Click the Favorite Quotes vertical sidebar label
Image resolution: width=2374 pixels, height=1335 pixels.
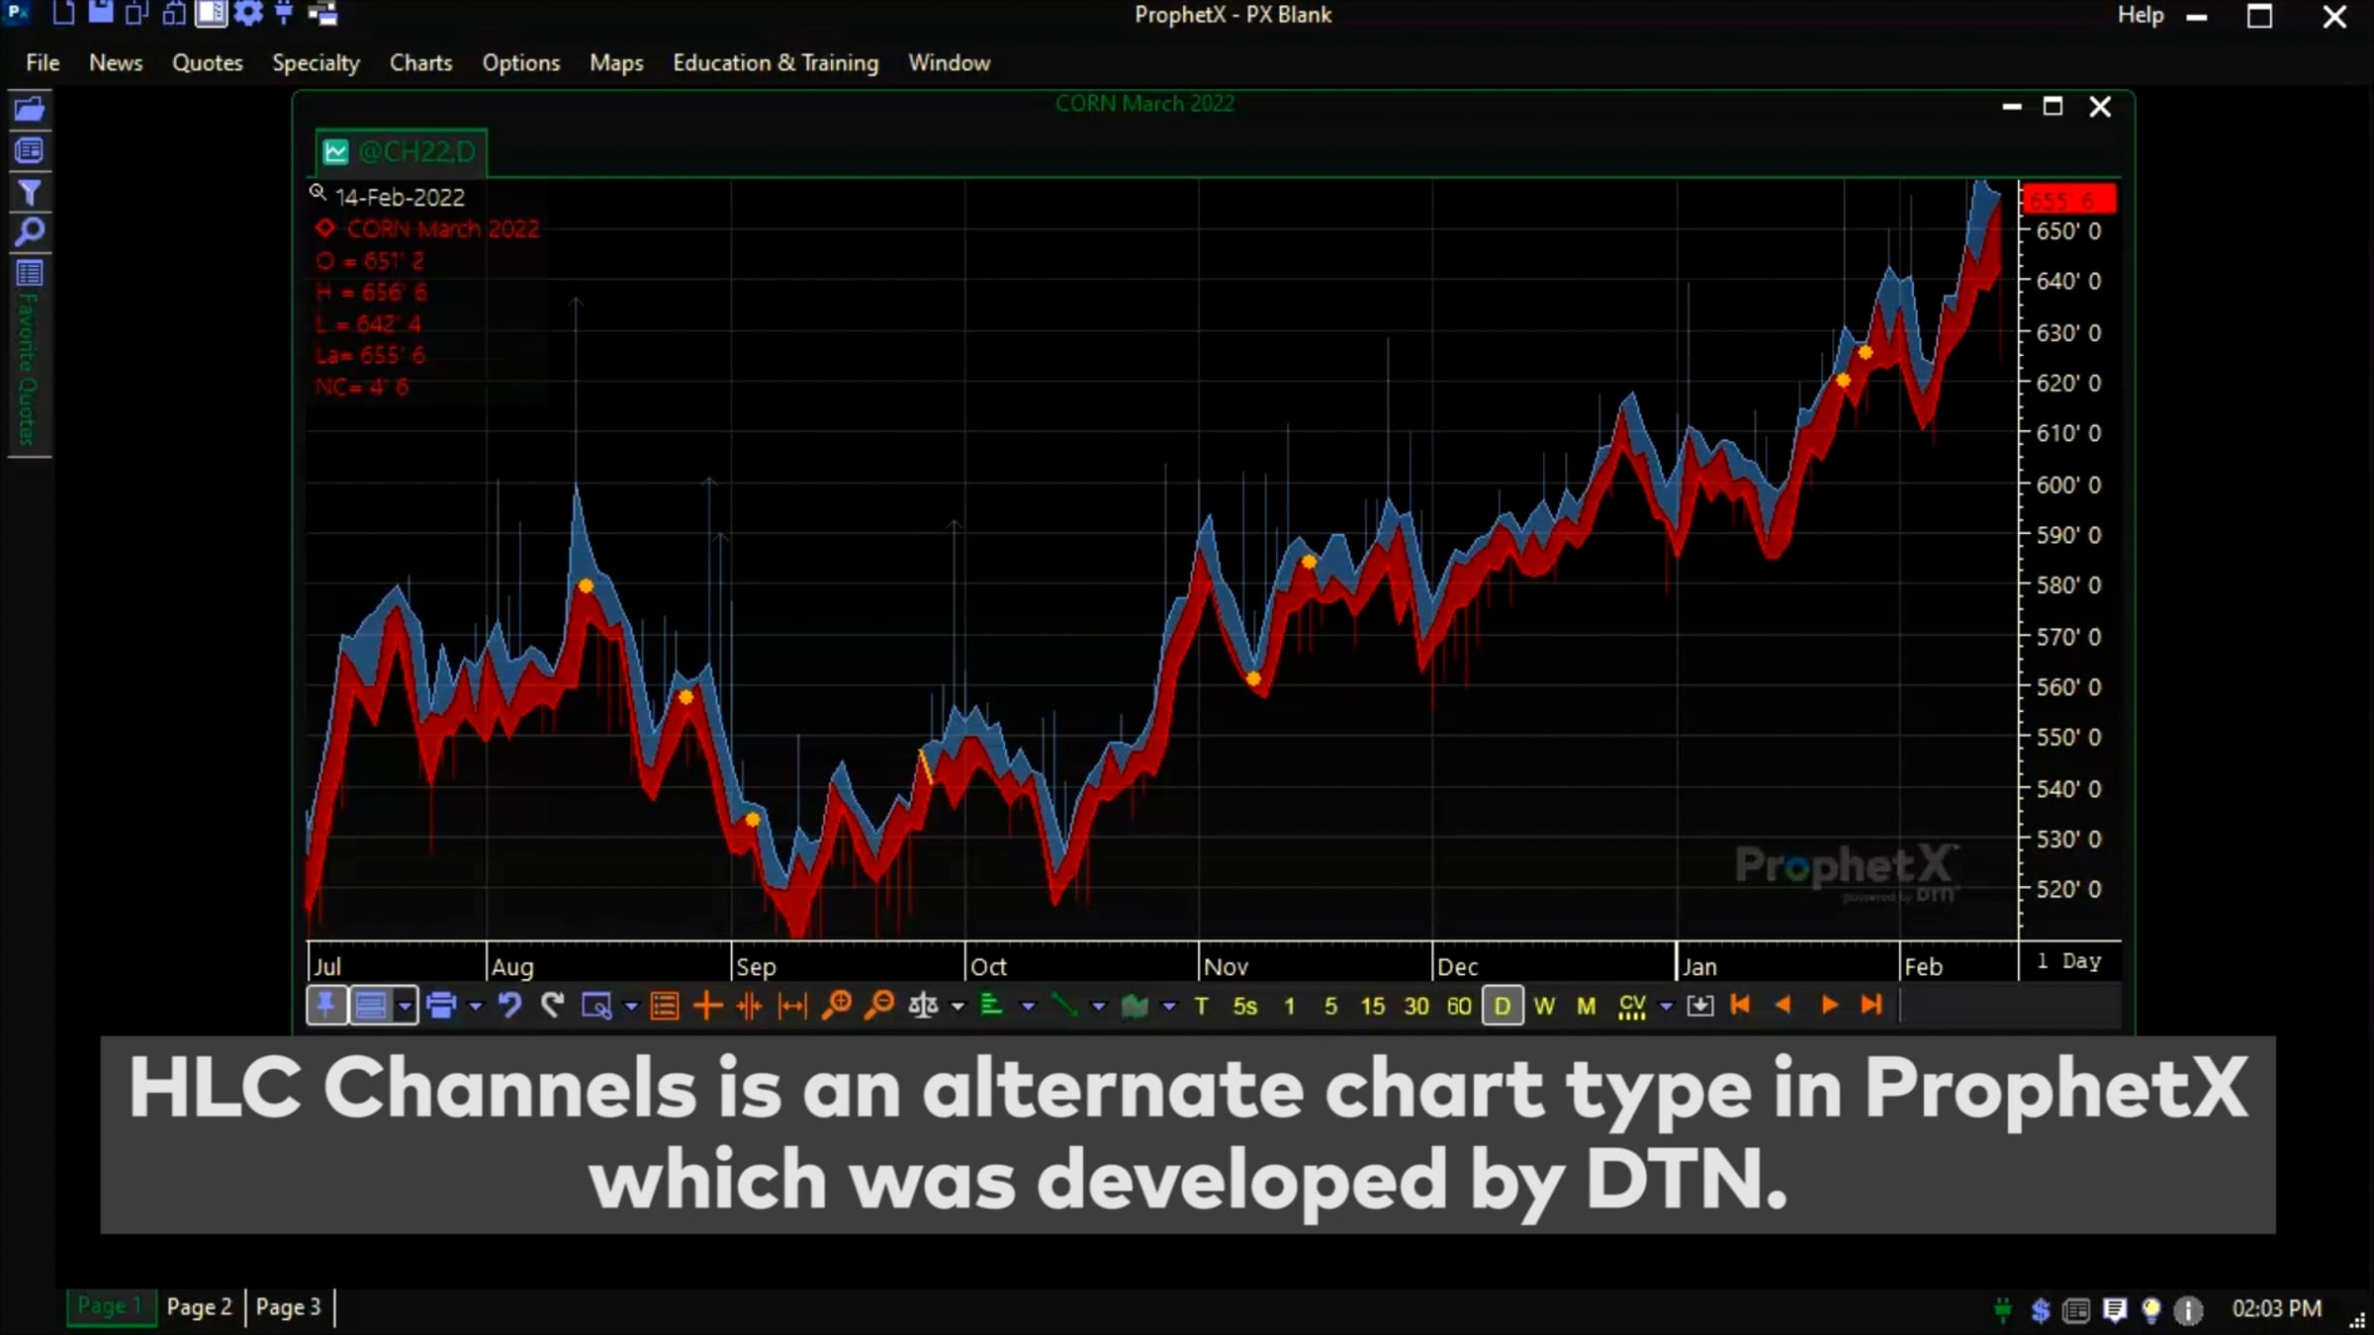point(28,370)
